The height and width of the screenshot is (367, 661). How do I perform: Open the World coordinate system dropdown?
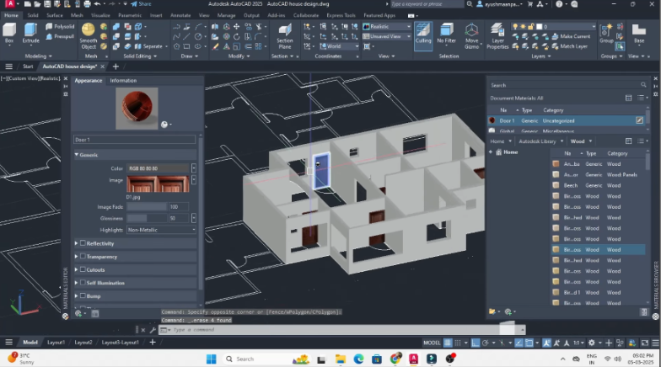[x=339, y=46]
